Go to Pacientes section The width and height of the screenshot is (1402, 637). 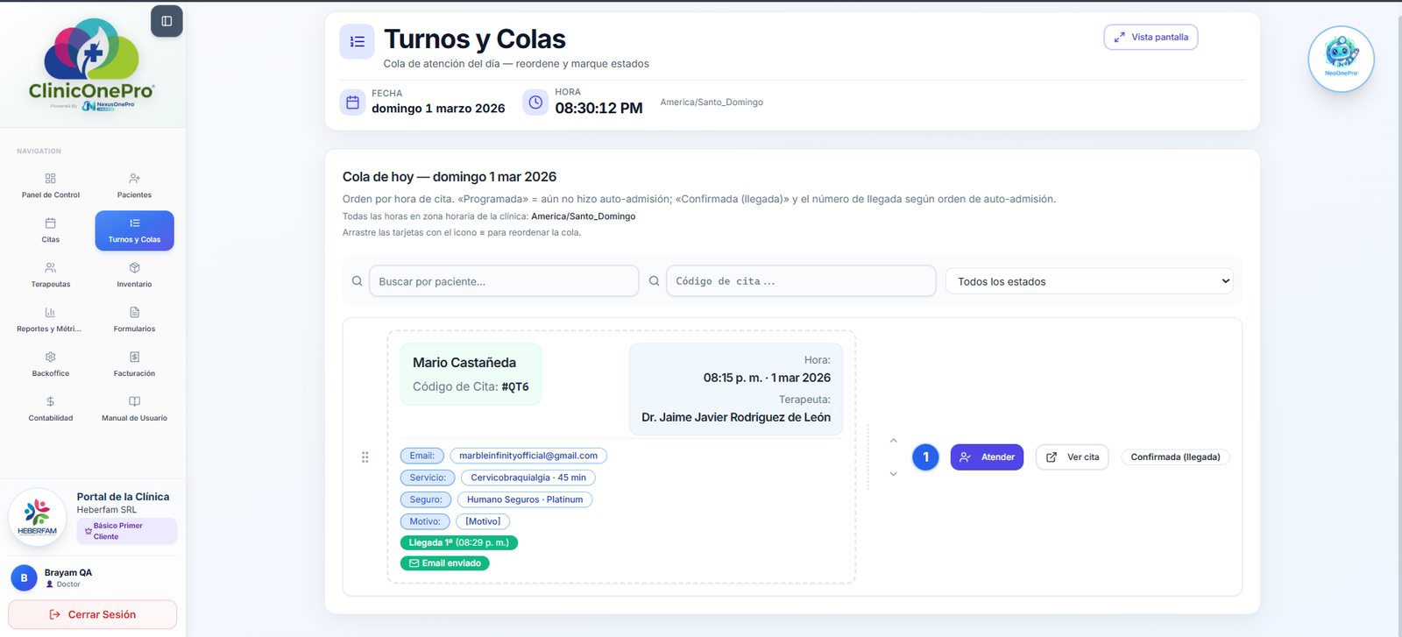point(134,186)
